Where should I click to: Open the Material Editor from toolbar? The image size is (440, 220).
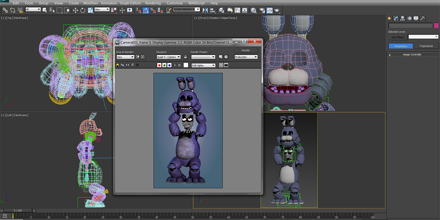click(253, 10)
